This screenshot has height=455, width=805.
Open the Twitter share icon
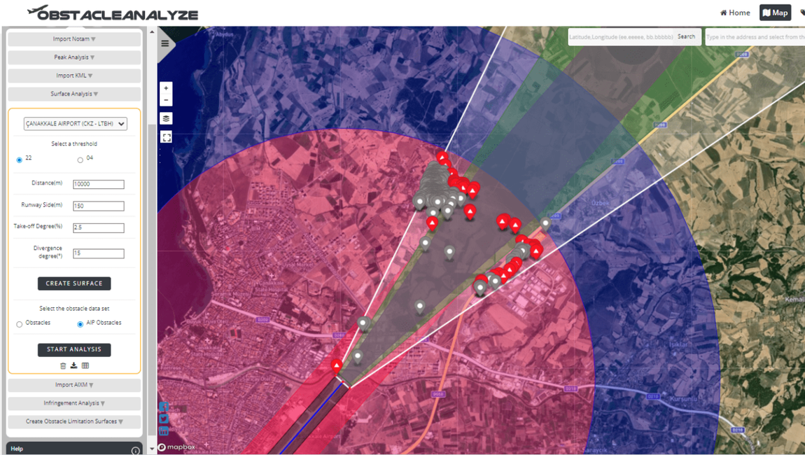(164, 419)
